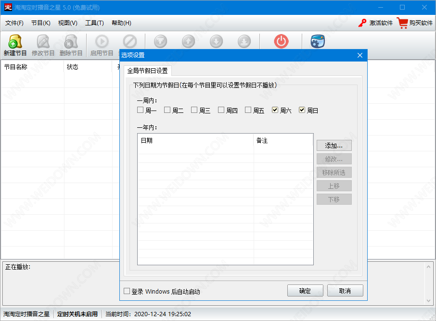The image size is (436, 321).
Task: Open the 帮助(H) menu
Action: (121, 23)
